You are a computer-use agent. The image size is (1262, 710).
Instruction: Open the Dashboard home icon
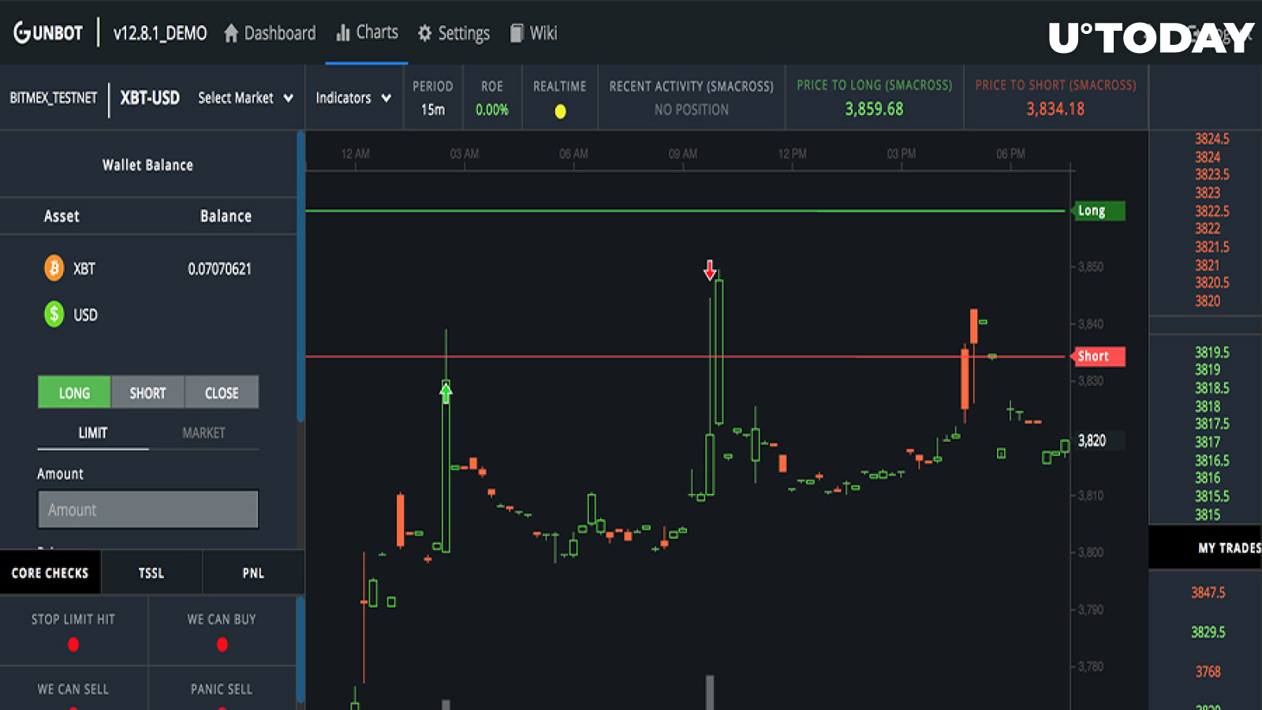(x=231, y=33)
